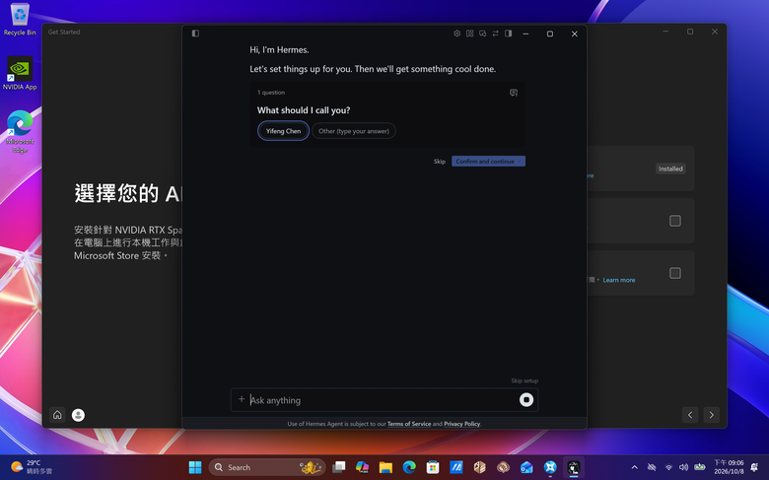Viewport: 769px width, 480px height.
Task: Click Skip on the question card
Action: (440, 162)
